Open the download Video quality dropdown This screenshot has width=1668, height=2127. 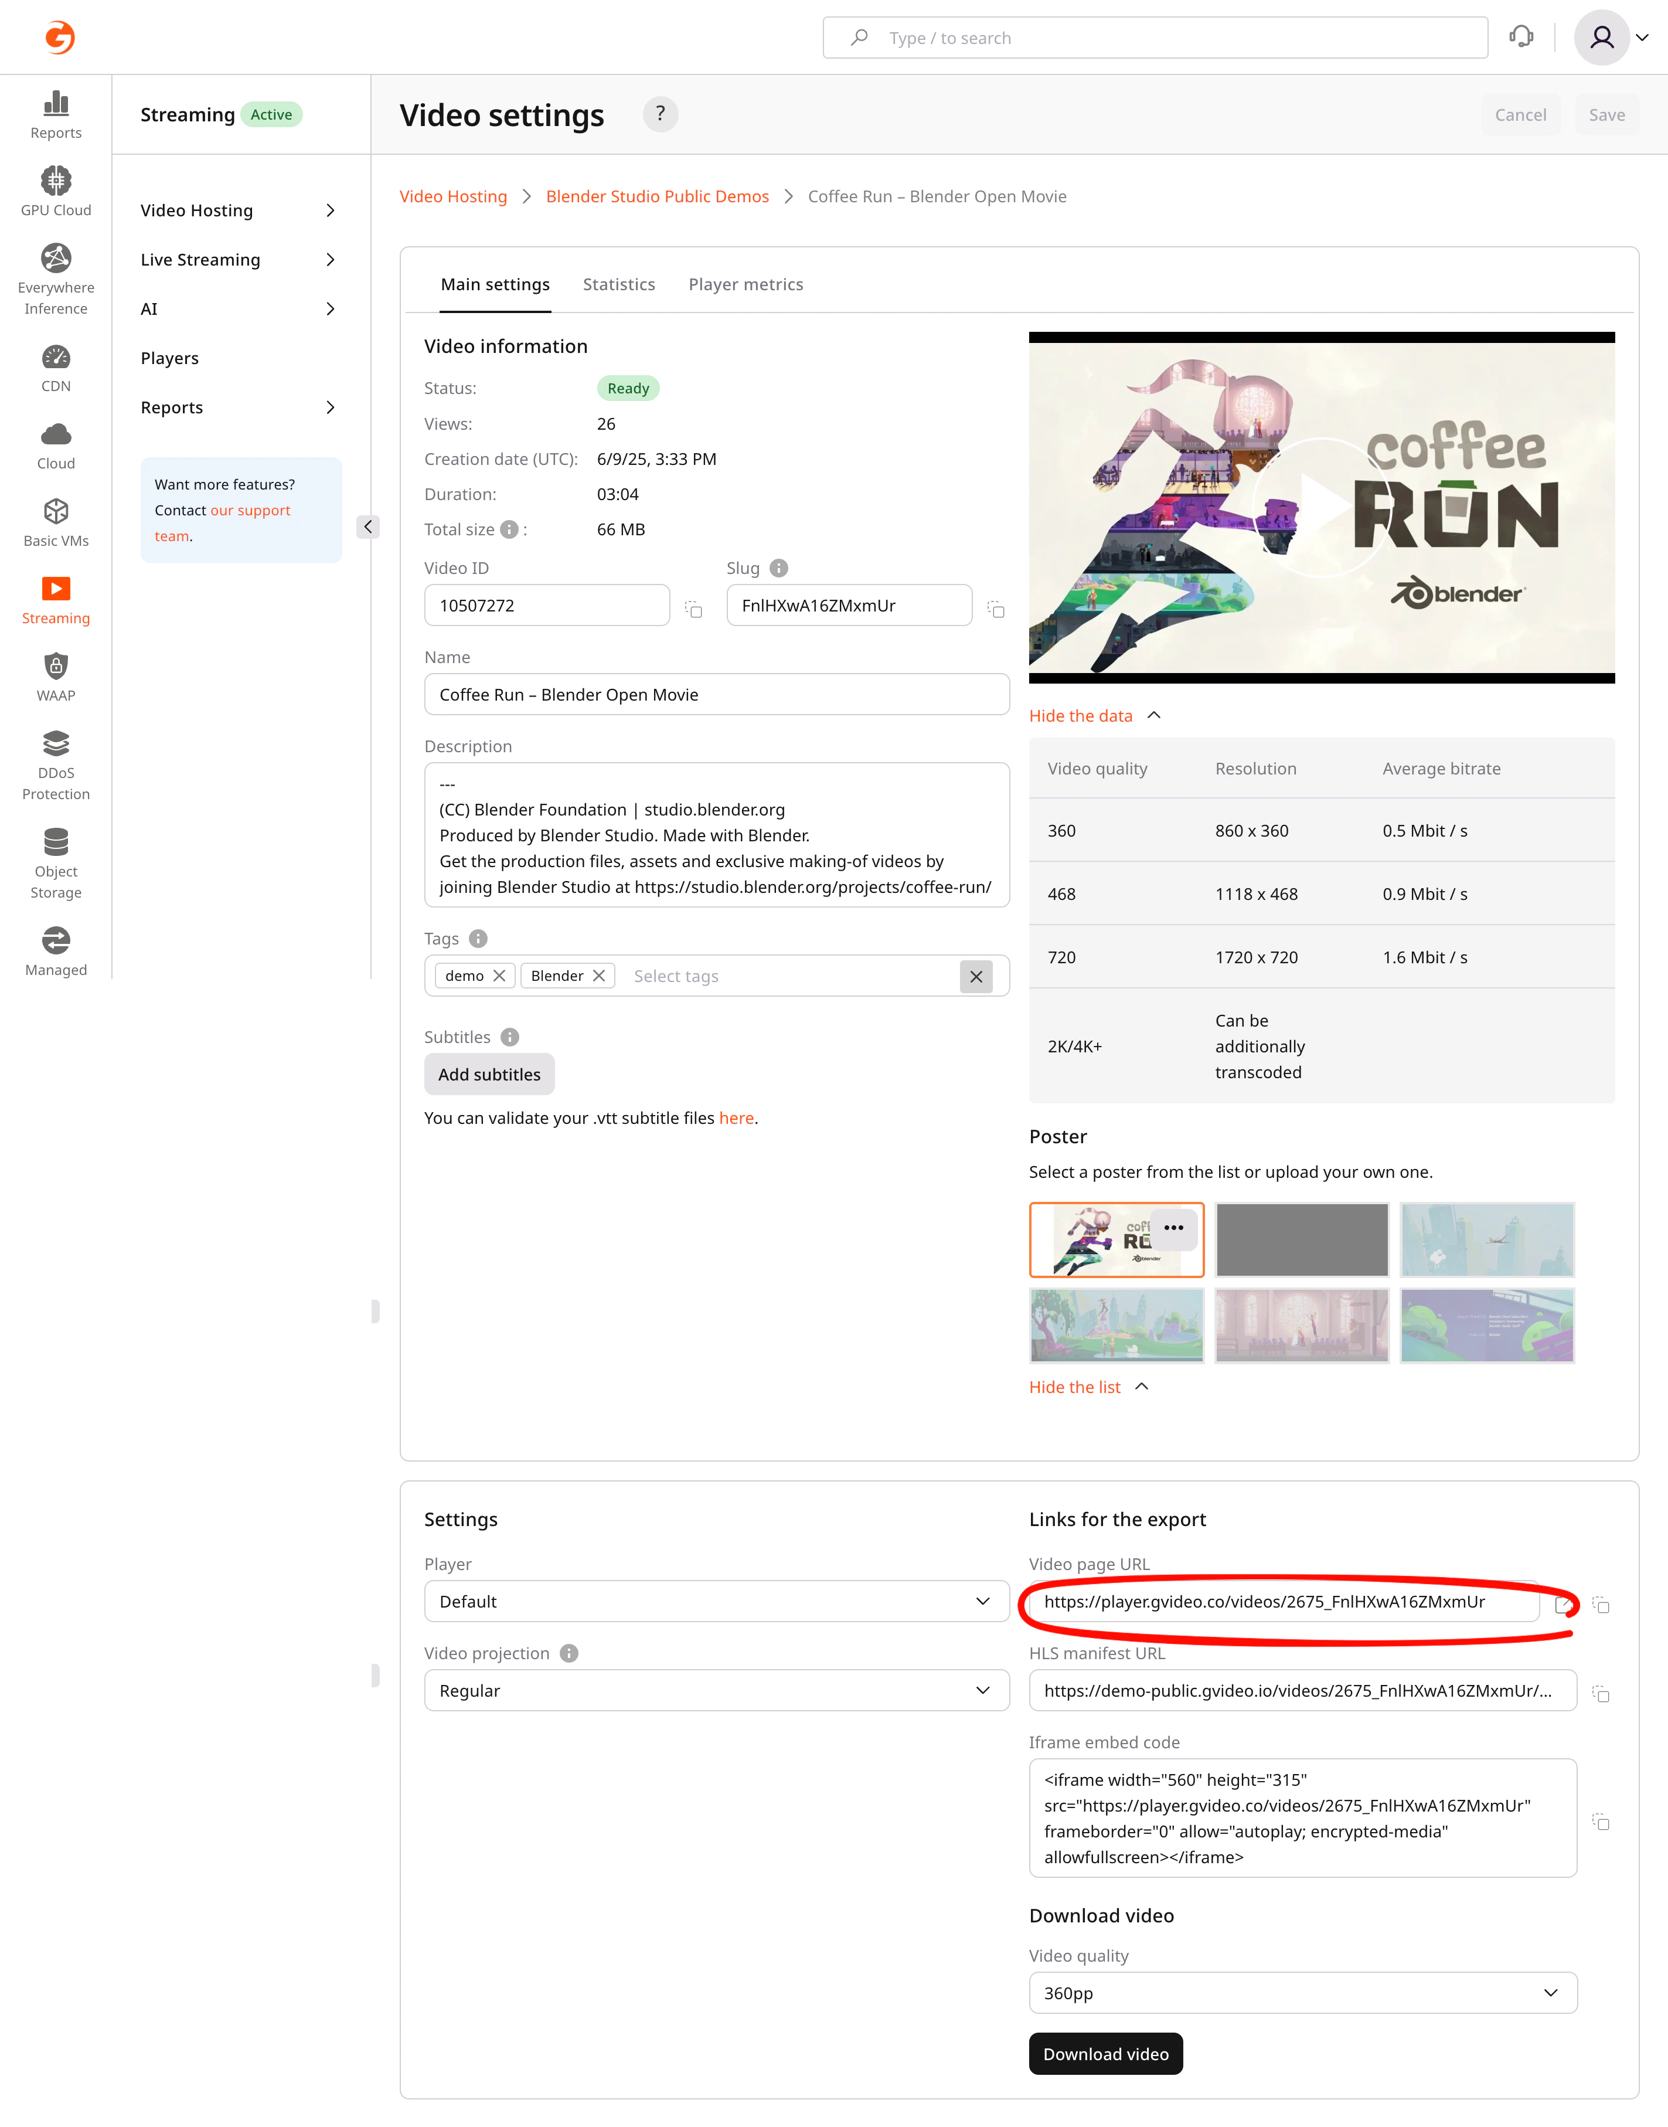pyautogui.click(x=1302, y=1992)
